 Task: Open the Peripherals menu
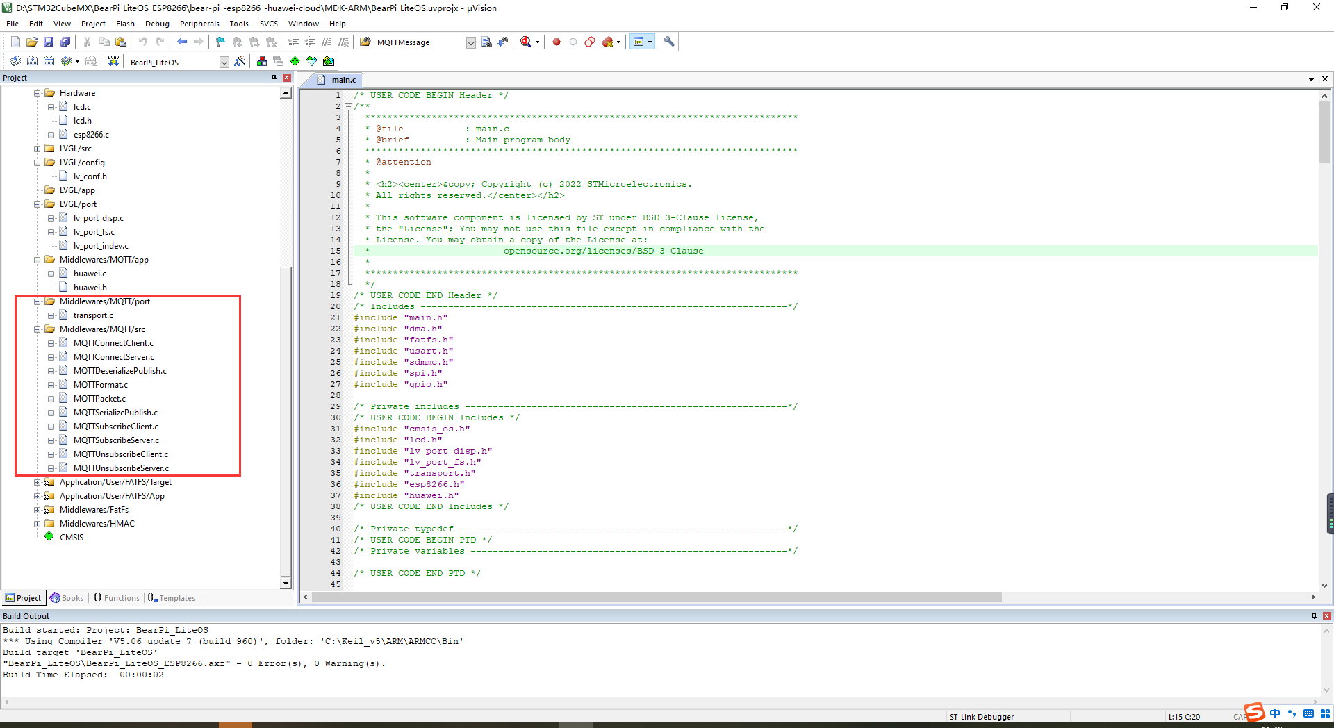coord(199,24)
